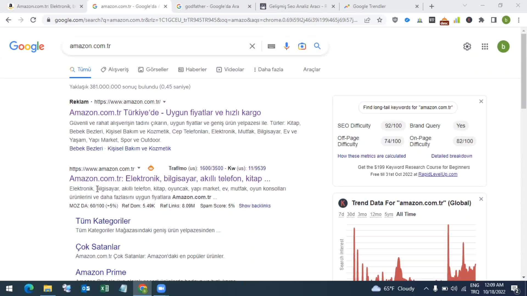Click Find long-tail keywords button
The image size is (527, 296).
[x=408, y=107]
